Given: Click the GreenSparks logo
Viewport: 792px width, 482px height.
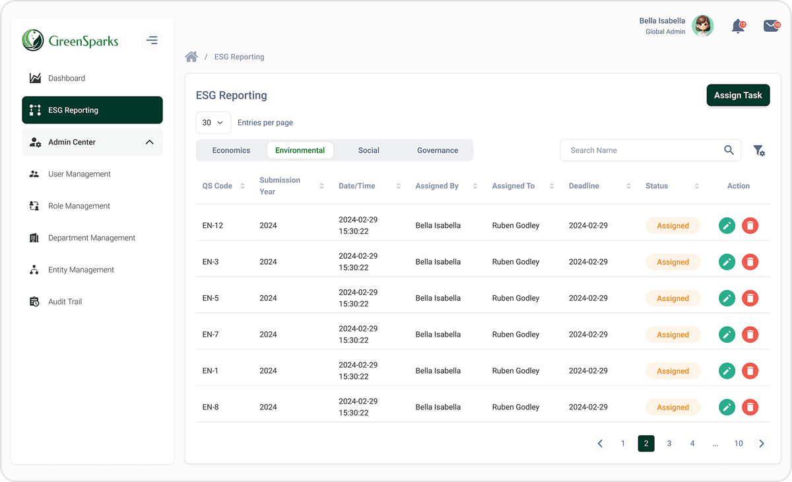Looking at the screenshot, I should click(x=71, y=40).
